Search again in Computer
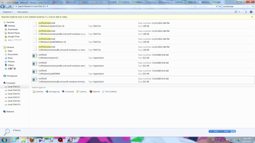 tap(68, 92)
